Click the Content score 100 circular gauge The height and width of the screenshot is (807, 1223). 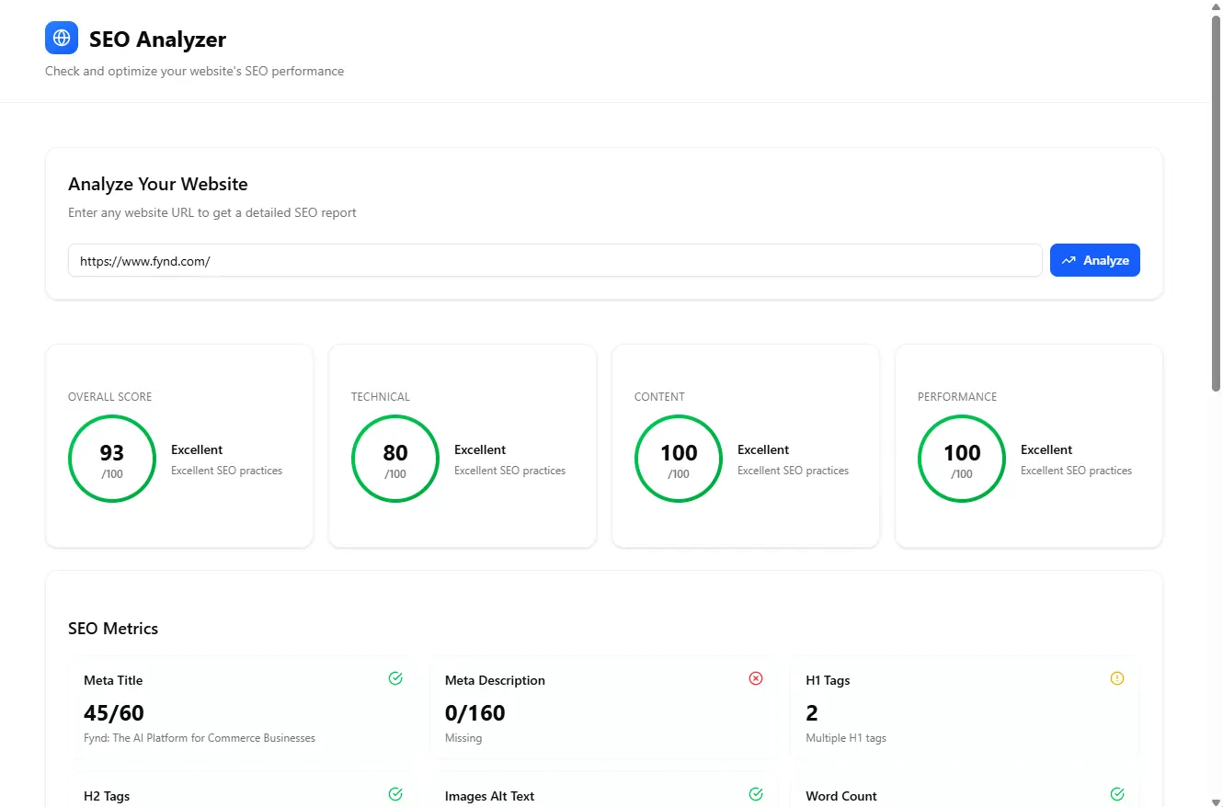(679, 459)
